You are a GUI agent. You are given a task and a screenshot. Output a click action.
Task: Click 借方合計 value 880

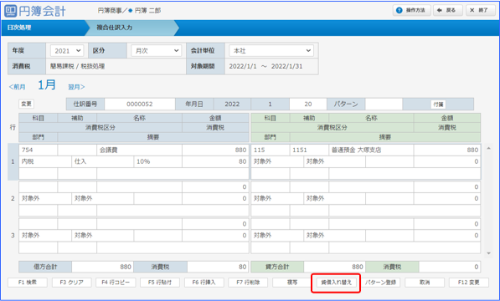click(102, 267)
